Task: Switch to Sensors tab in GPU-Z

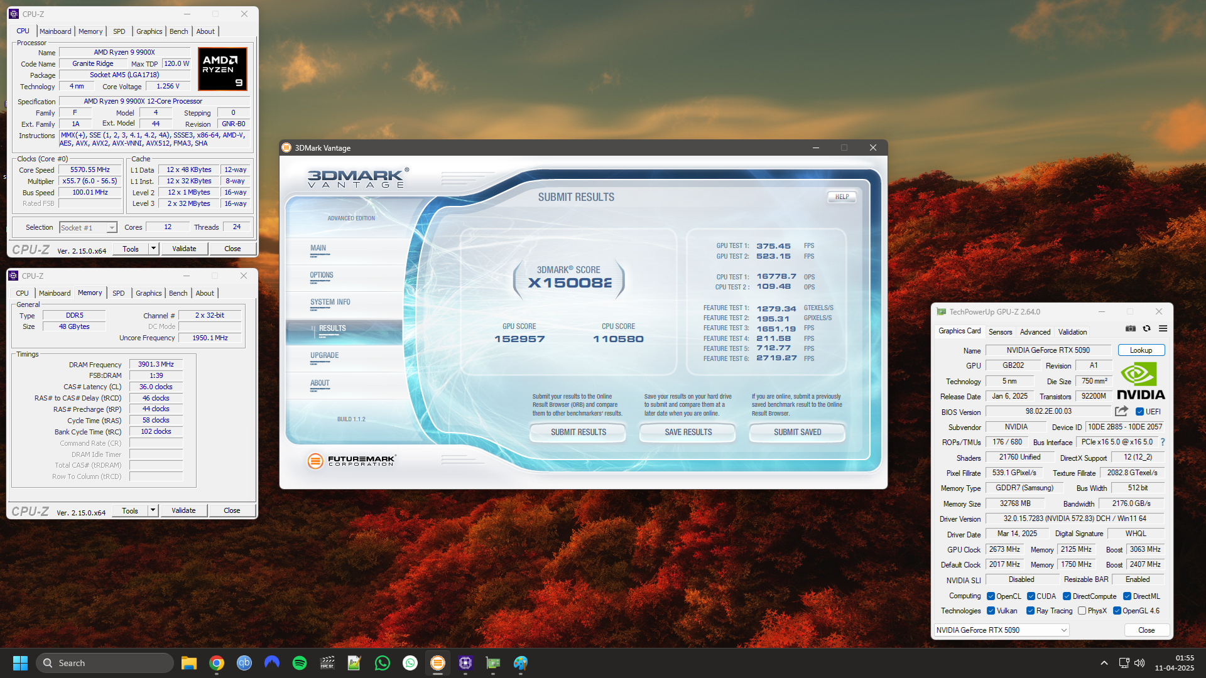Action: 1000,332
